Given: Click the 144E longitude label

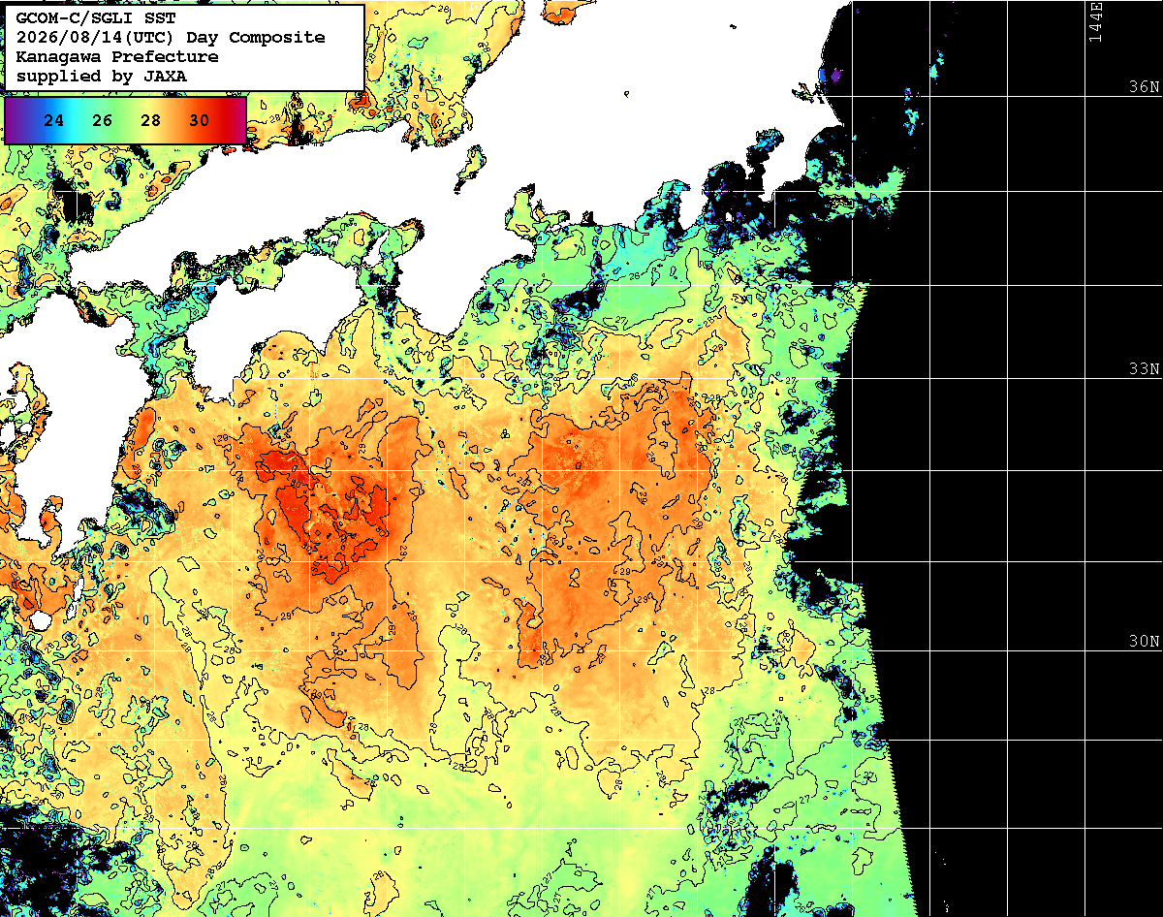Looking at the screenshot, I should (1095, 21).
